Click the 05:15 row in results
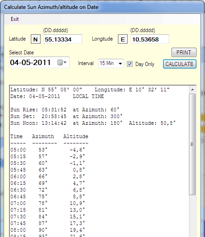Image resolution: width=205 pixels, height=237 pixels. 48,156
